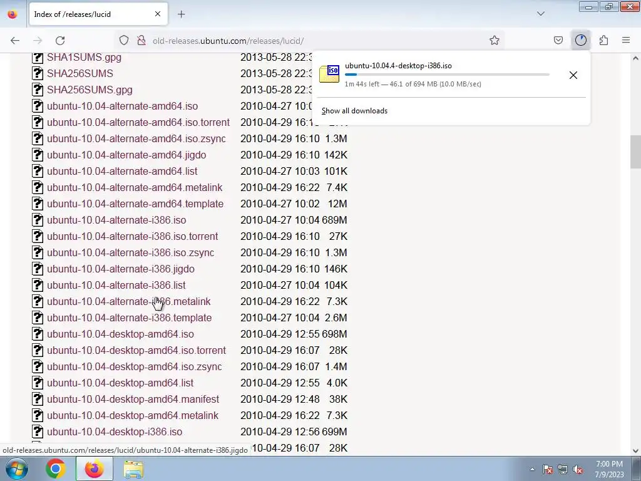
Task: Open ubuntu-10.04-alternate-i386.metalink link
Action: [x=129, y=301]
